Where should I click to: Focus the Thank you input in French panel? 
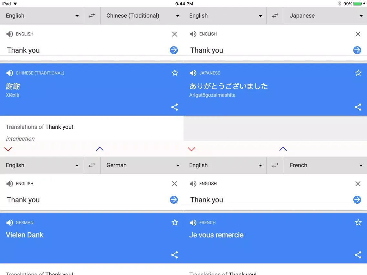coord(270,200)
